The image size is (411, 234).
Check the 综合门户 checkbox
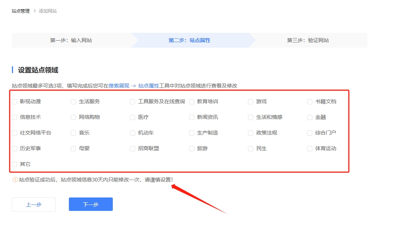pyautogui.click(x=310, y=133)
